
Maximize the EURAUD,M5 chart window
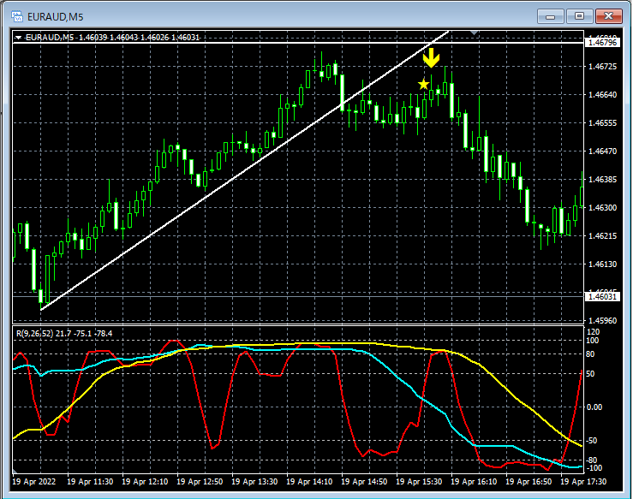pyautogui.click(x=579, y=16)
